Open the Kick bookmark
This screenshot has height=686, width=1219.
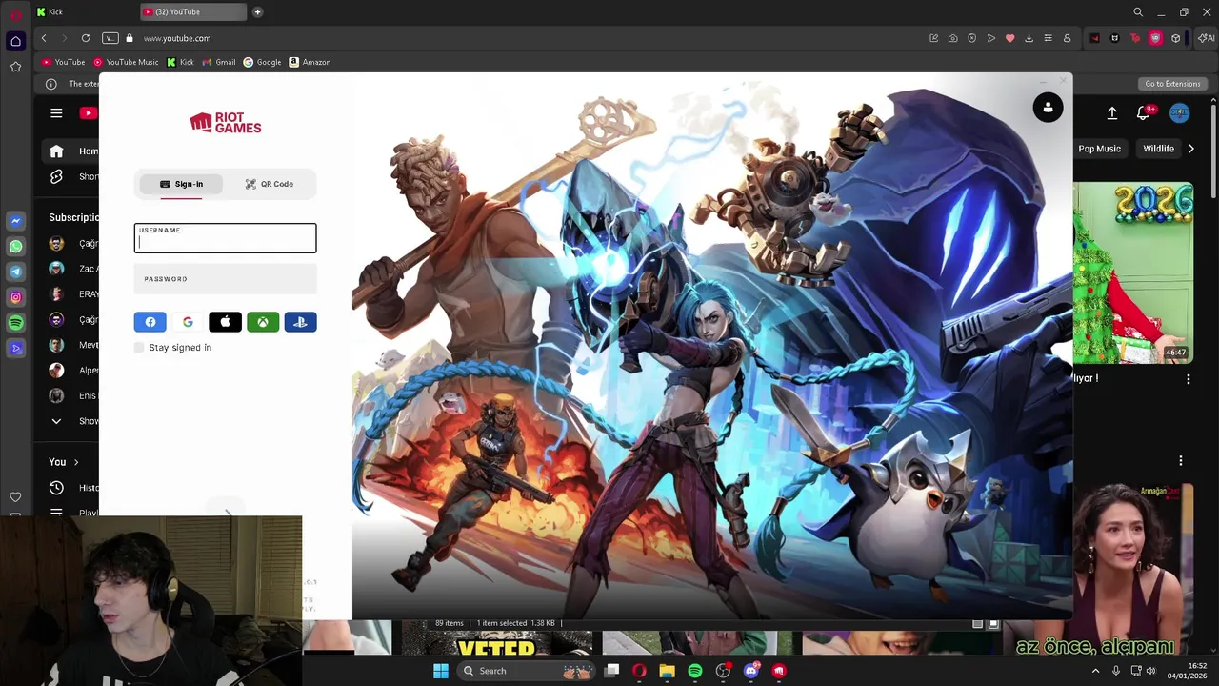coord(180,62)
